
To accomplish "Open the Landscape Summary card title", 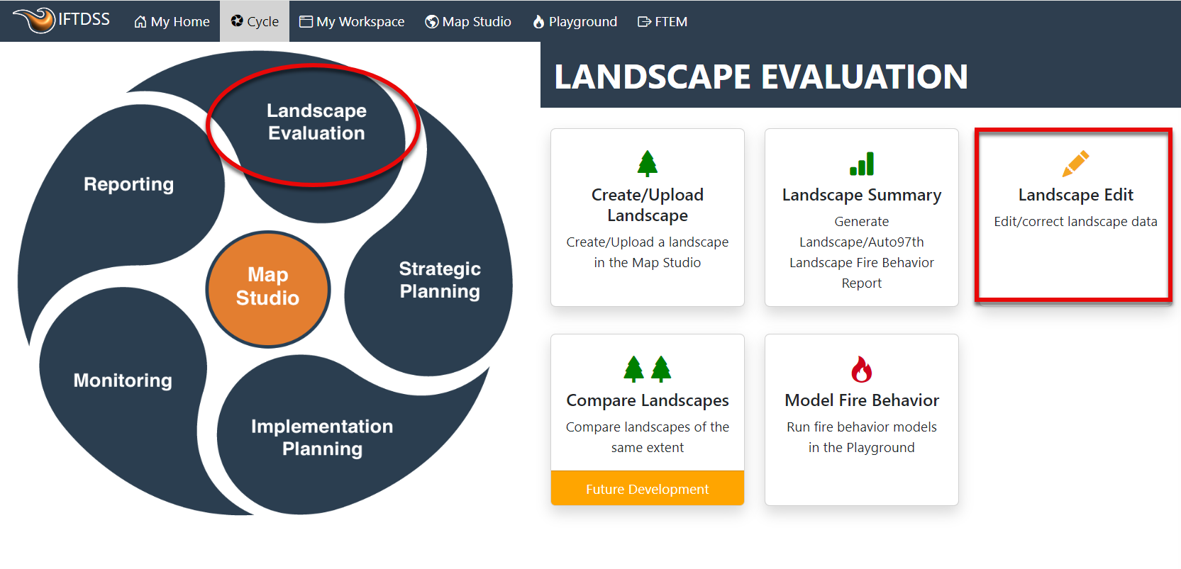I will click(x=862, y=195).
